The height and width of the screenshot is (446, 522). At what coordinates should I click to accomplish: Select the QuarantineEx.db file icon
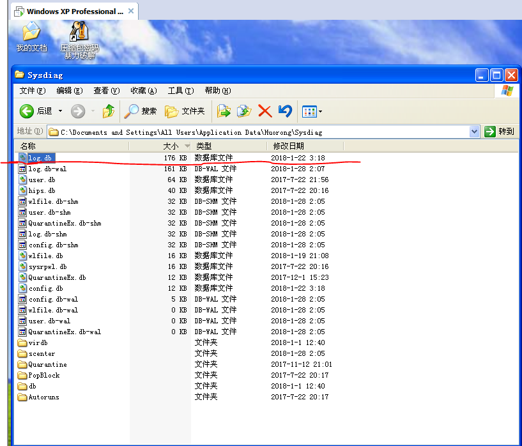pos(22,277)
